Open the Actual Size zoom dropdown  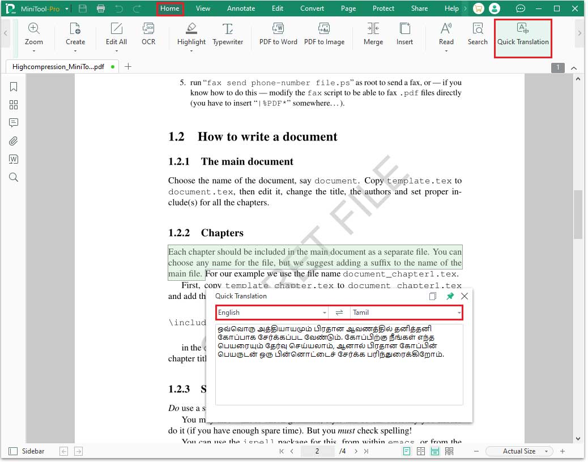pyautogui.click(x=519, y=451)
